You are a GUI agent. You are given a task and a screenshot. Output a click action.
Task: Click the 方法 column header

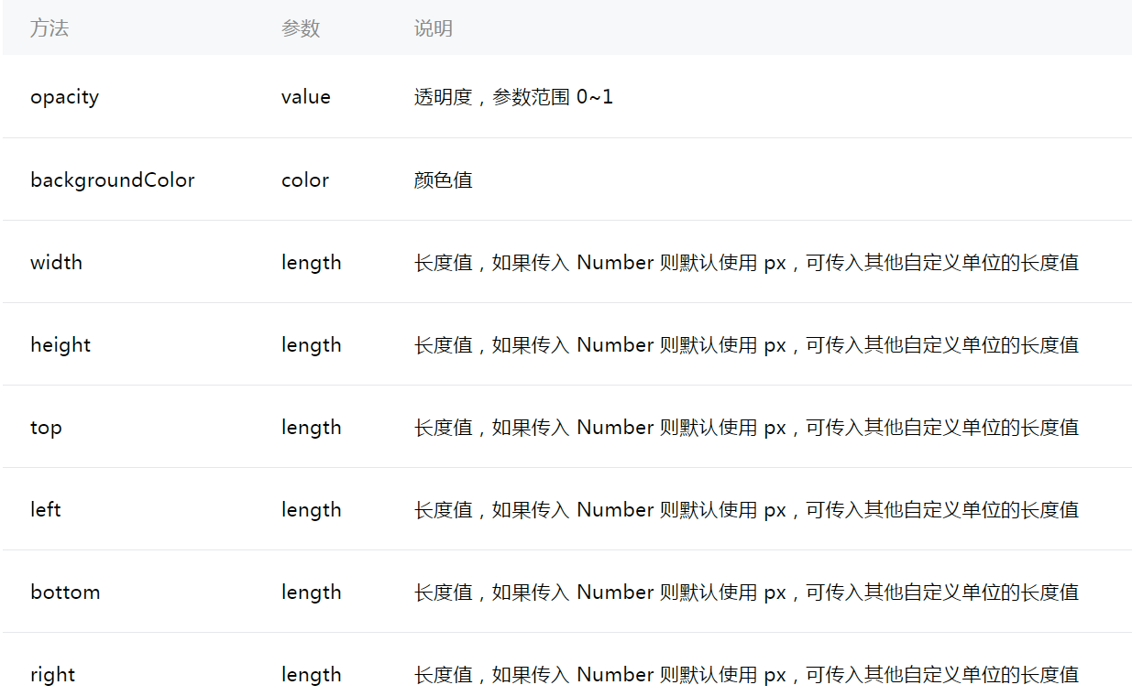[x=47, y=28]
